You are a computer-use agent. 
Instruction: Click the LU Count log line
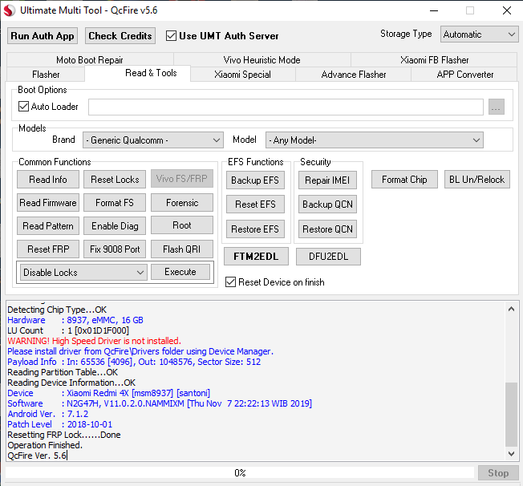coord(68,330)
